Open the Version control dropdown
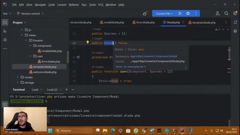The width and height of the screenshot is (240, 135). tap(30, 13)
